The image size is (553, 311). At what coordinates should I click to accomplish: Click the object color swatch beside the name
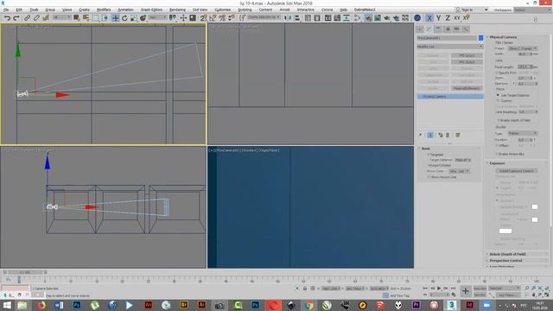480,38
